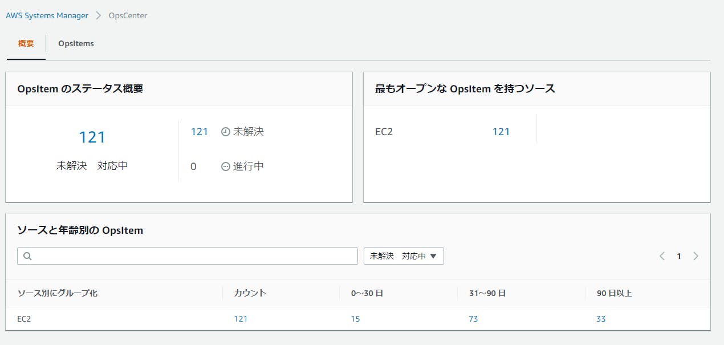Open the 未解決 対応中 status filter dropdown
The height and width of the screenshot is (345, 724).
click(x=404, y=256)
